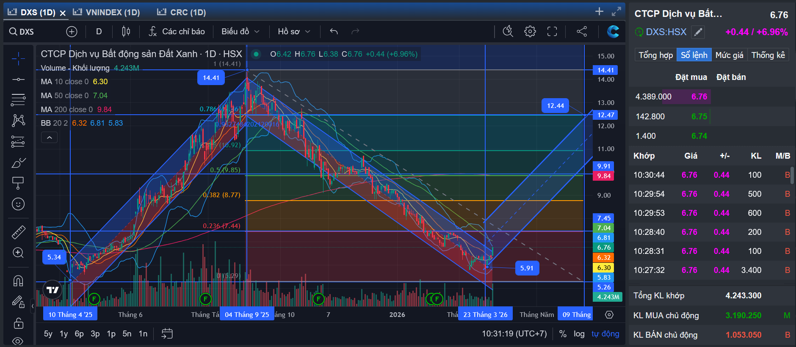Open time axis settings icon
The height and width of the screenshot is (347, 796).
609,314
